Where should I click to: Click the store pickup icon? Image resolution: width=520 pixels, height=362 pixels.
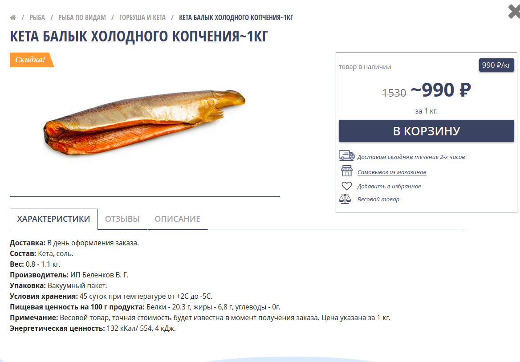click(346, 171)
